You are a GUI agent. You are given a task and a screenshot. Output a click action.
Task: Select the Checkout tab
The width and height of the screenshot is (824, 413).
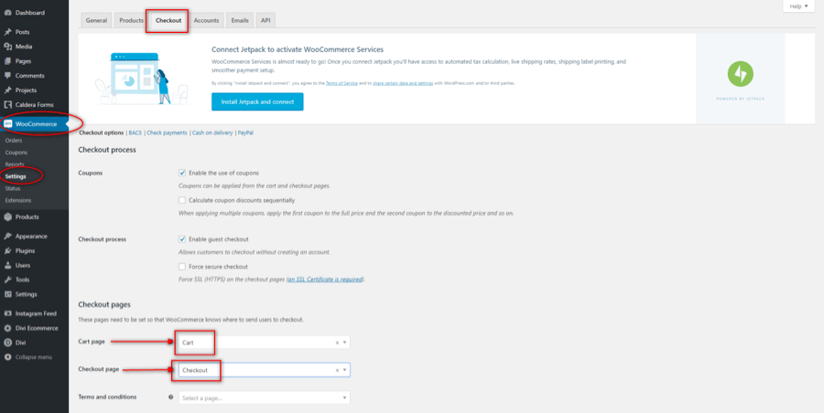pyautogui.click(x=168, y=20)
